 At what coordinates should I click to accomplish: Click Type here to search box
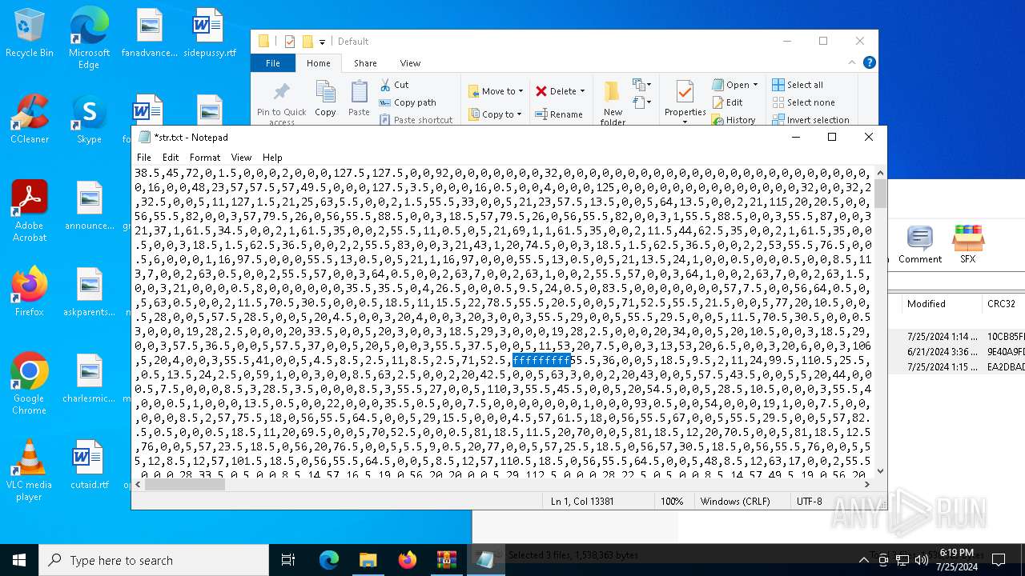click(x=154, y=560)
